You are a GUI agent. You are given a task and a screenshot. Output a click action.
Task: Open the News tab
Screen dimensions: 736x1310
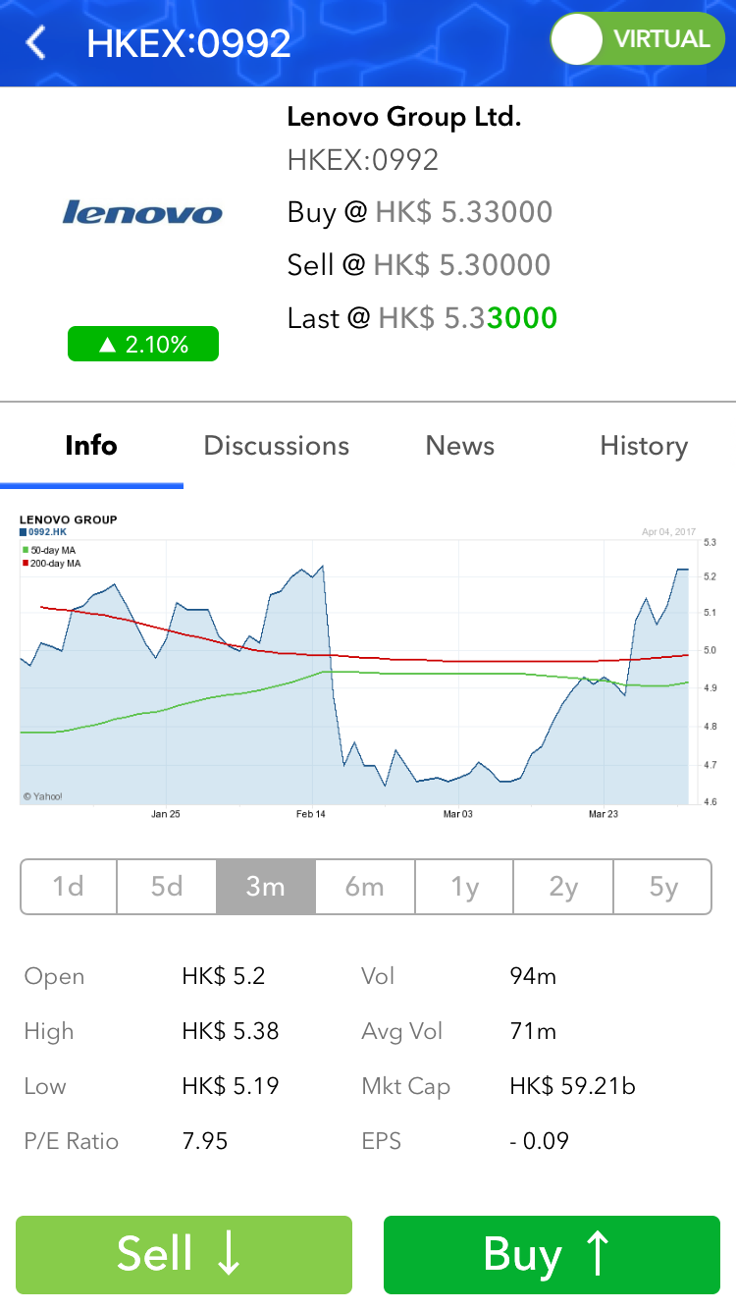click(459, 446)
